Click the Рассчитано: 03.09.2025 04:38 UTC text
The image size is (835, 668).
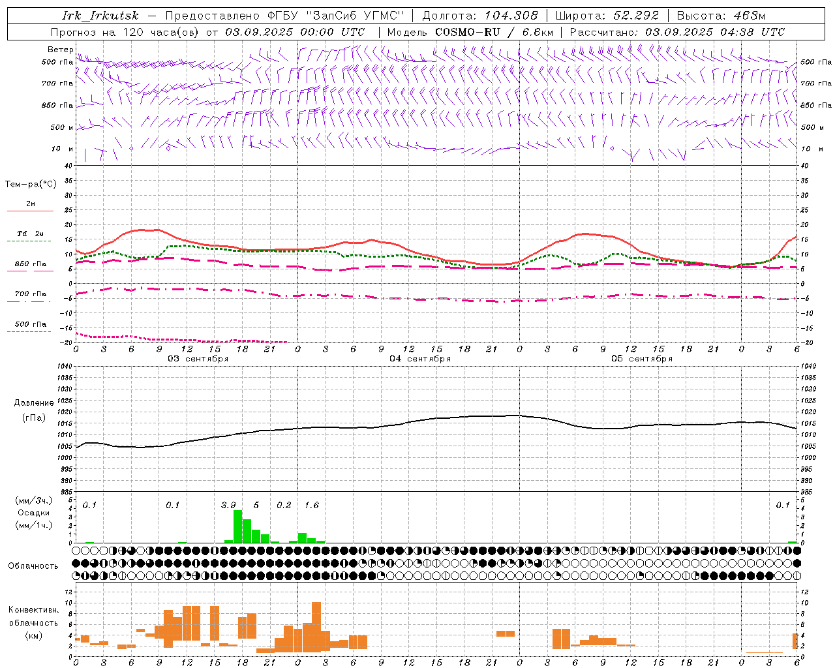tap(677, 32)
